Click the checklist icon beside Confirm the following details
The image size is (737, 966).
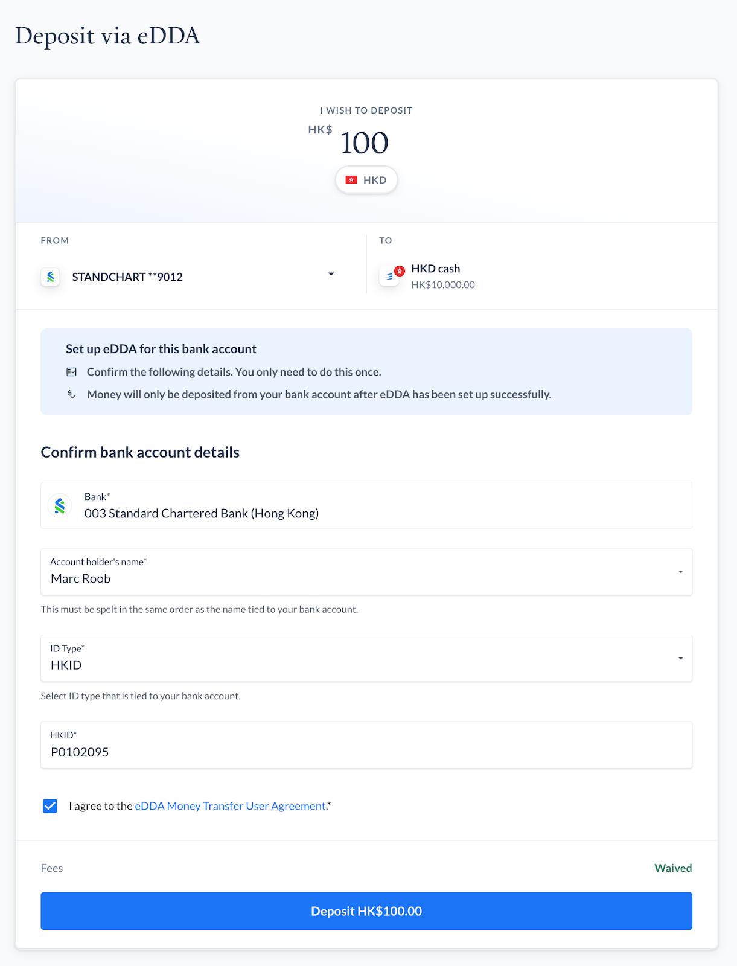71,372
